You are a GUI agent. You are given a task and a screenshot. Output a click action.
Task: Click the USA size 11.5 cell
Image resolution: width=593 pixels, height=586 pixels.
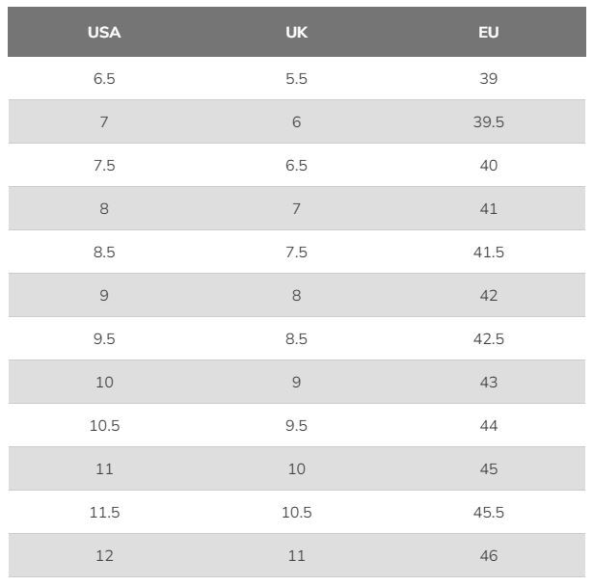[x=104, y=512]
